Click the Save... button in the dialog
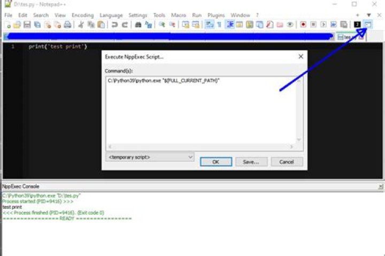Image resolution: width=385 pixels, height=256 pixels. (x=251, y=162)
